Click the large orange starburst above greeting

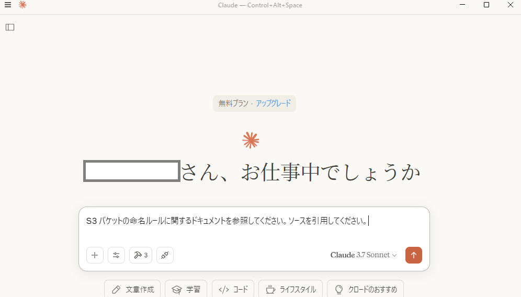pyautogui.click(x=251, y=140)
